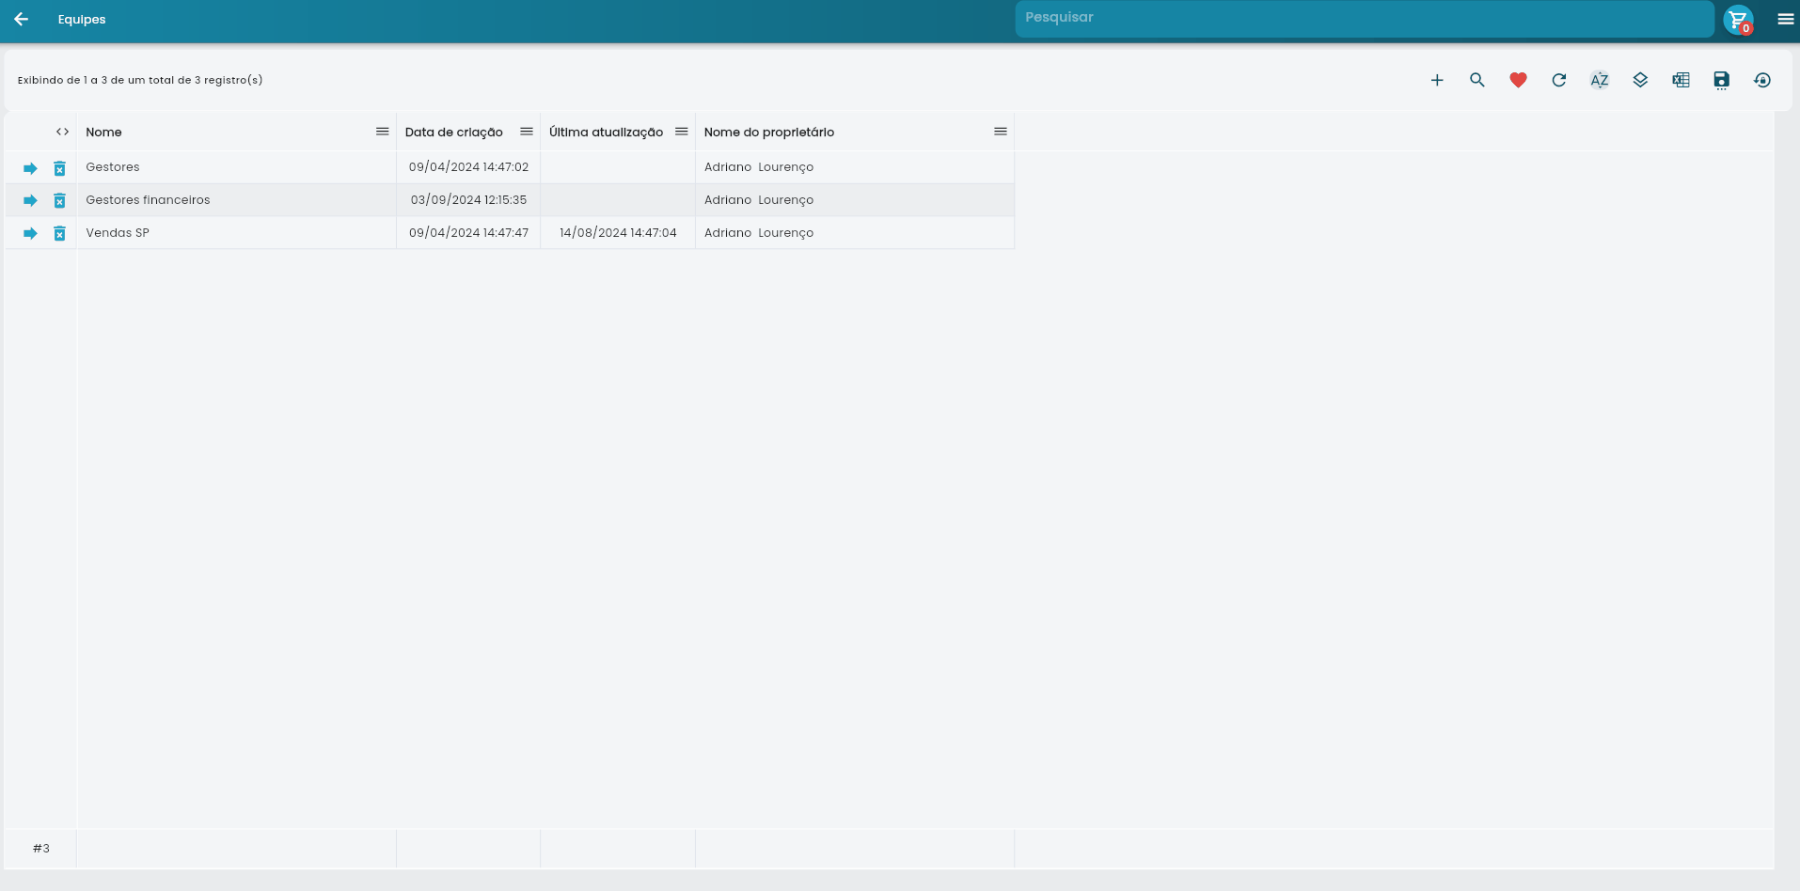Open the Data de criação column menu
Viewport: 1800px width, 891px height.
[x=527, y=132]
